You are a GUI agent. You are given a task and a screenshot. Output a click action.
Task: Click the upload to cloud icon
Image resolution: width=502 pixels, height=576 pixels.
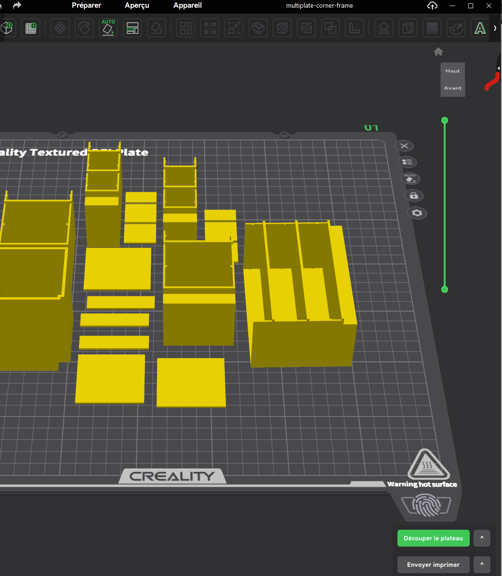click(432, 5)
